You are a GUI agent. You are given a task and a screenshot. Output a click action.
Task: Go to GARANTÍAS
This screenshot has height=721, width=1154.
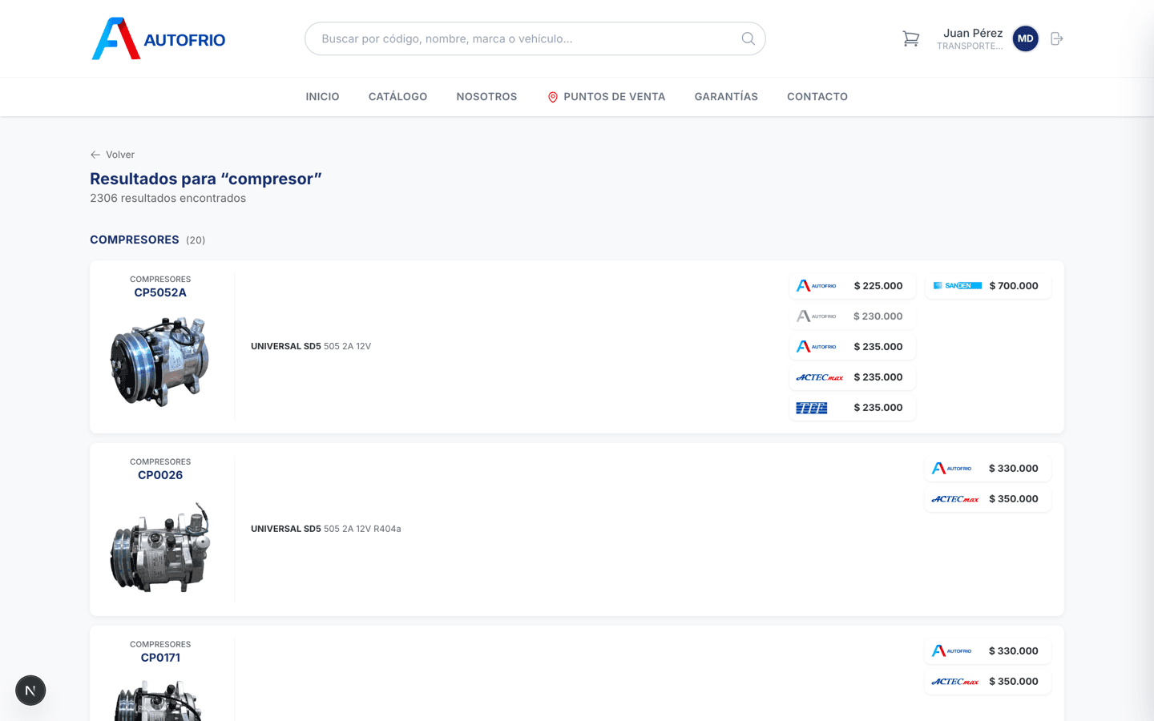tap(726, 97)
